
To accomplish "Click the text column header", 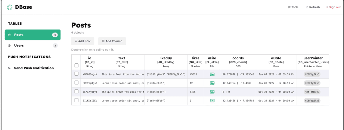I will pyautogui.click(x=122, y=62).
